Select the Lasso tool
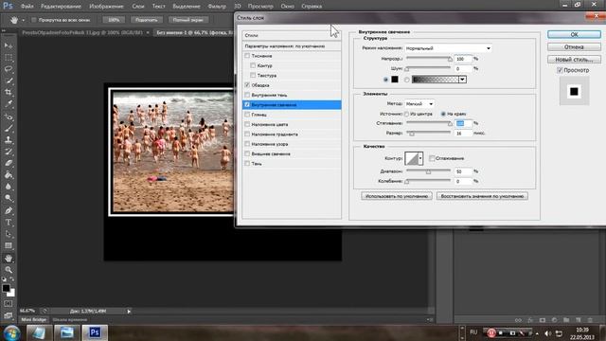Screen dimensions: 606x341 9,69
